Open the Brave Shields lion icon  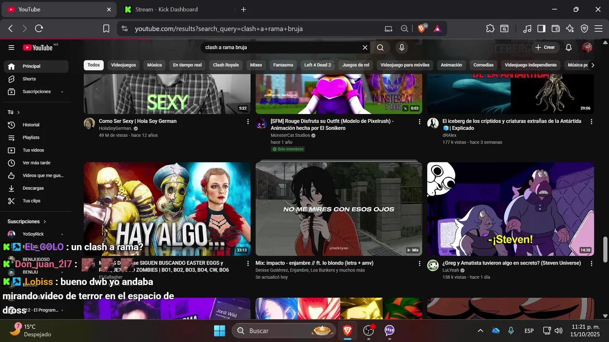(422, 28)
